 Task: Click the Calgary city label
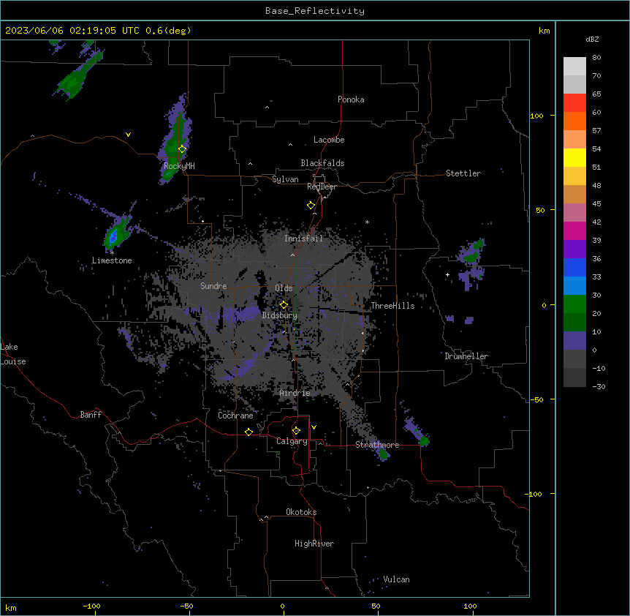coord(292,441)
